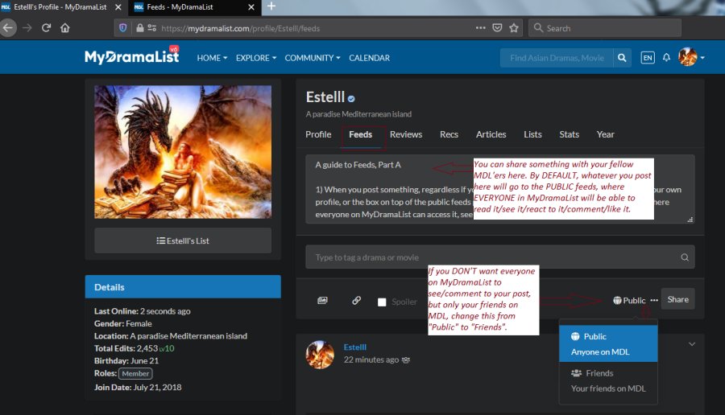Click the tag drama search magnifier icon
Image resolution: width=725 pixels, height=415 pixels.
pos(685,257)
